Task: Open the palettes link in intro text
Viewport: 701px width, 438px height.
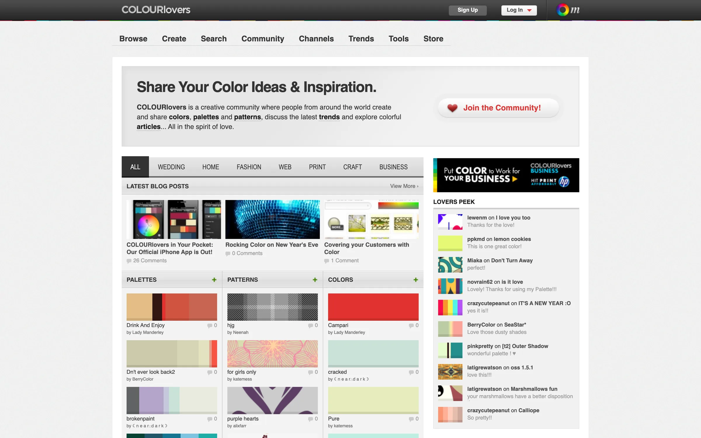Action: tap(206, 117)
